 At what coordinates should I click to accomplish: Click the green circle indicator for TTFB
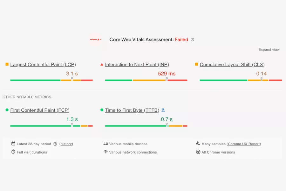[102, 110]
